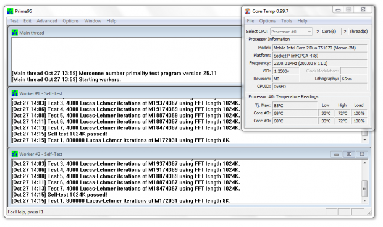This screenshot has height=227, width=383.
Task: Click the Frequency field in Core Temp
Action: 320,63
